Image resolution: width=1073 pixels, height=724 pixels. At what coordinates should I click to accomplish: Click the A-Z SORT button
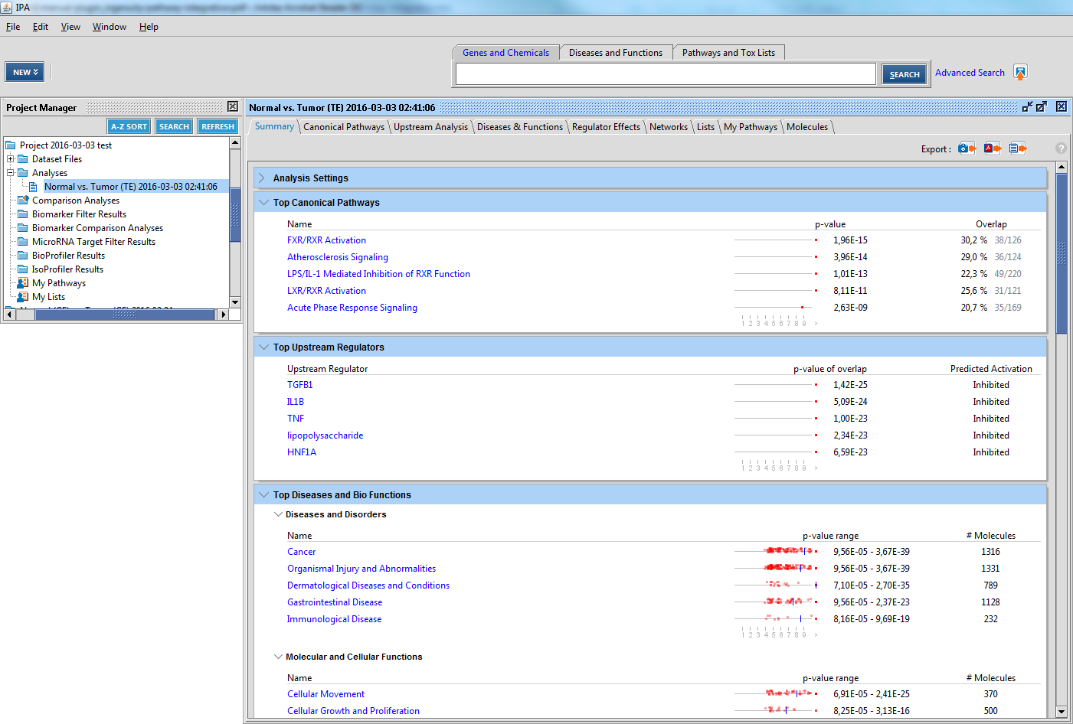coord(129,126)
